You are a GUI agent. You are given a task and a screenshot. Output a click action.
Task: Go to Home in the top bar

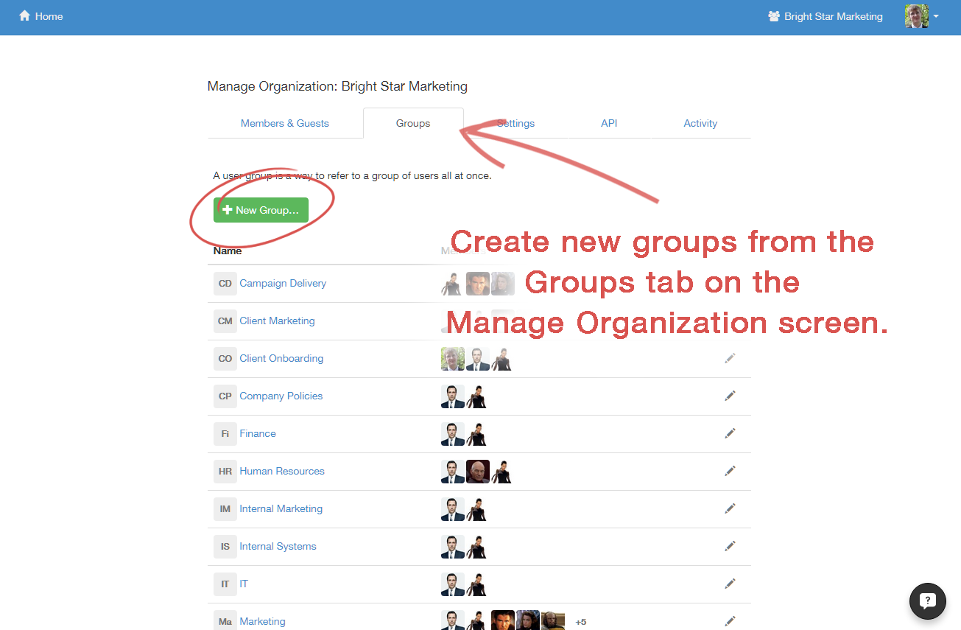pos(41,16)
